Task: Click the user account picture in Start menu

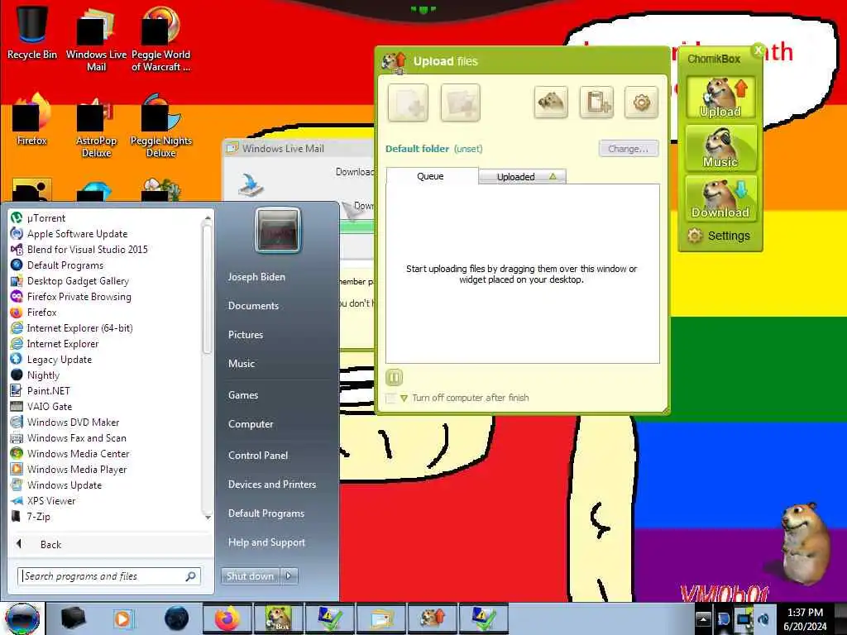Action: point(278,230)
